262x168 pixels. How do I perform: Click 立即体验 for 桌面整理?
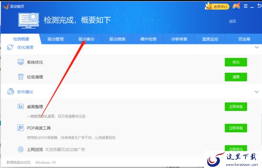pos(236,107)
